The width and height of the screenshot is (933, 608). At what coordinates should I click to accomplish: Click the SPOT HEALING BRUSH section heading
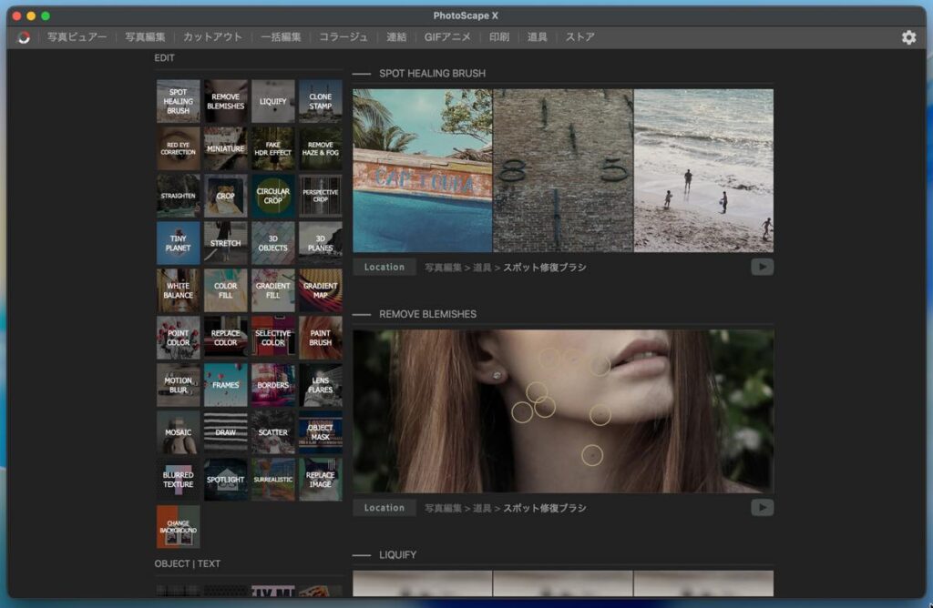coord(432,73)
